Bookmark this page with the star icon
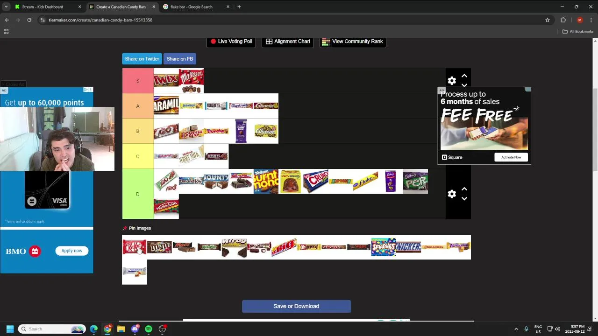The image size is (598, 336). tap(548, 20)
